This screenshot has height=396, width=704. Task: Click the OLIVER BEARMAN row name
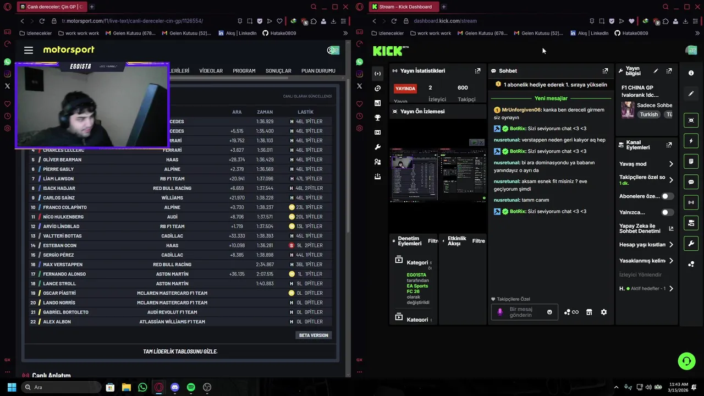pyautogui.click(x=62, y=159)
